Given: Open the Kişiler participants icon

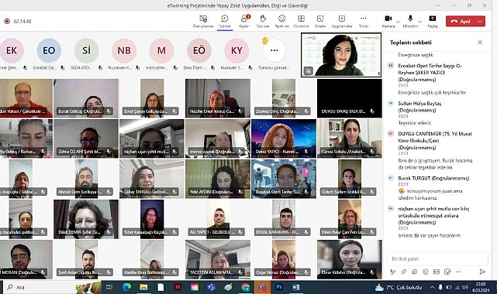Looking at the screenshot, I should (244, 21).
